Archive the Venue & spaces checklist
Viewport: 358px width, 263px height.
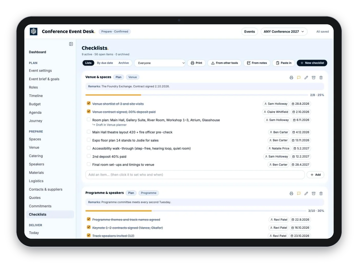click(x=314, y=78)
